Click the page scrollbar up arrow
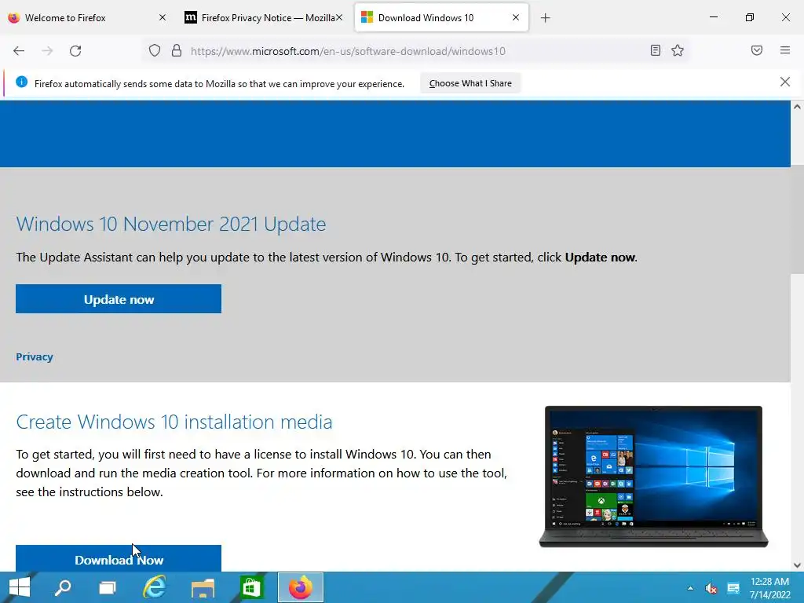804x603 pixels. (x=797, y=107)
